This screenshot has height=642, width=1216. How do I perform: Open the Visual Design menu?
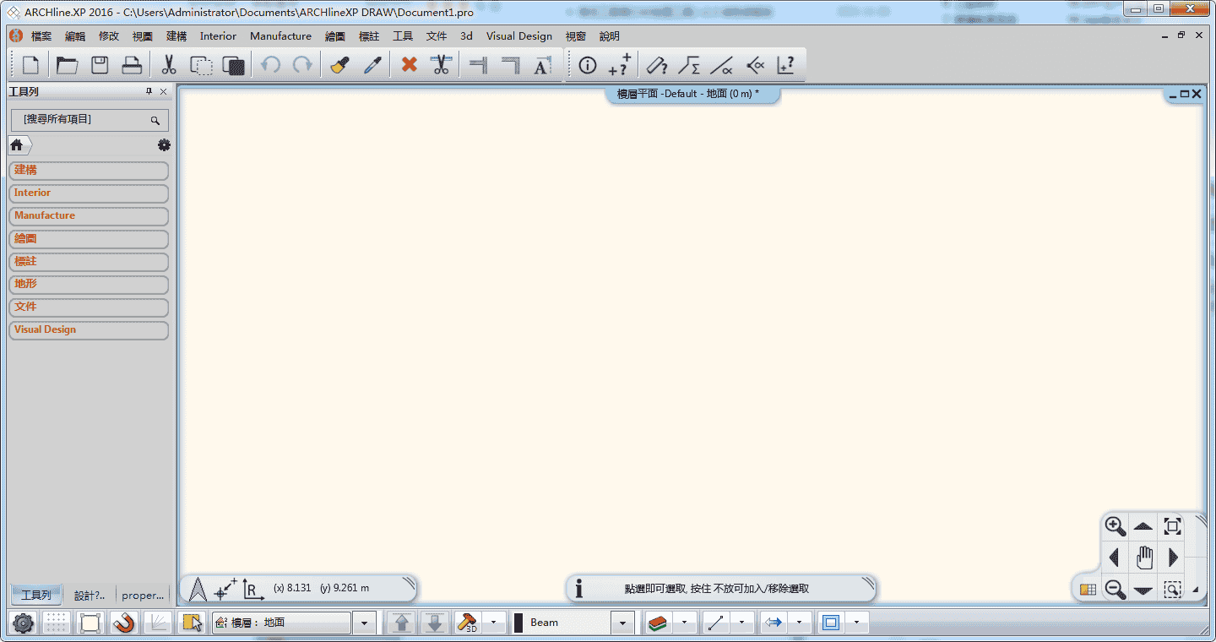pyautogui.click(x=518, y=36)
